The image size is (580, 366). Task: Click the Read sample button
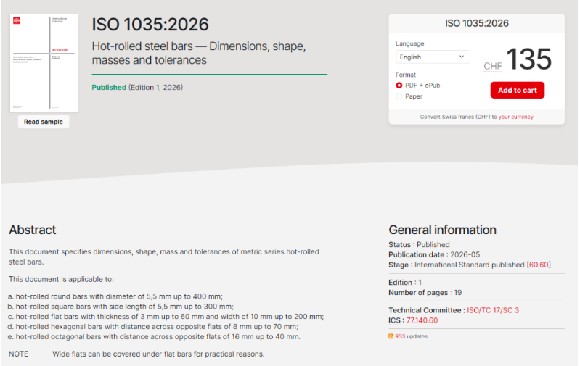click(x=44, y=122)
